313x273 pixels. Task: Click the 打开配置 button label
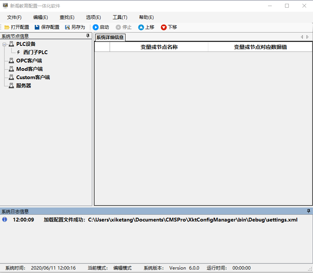tap(20, 27)
